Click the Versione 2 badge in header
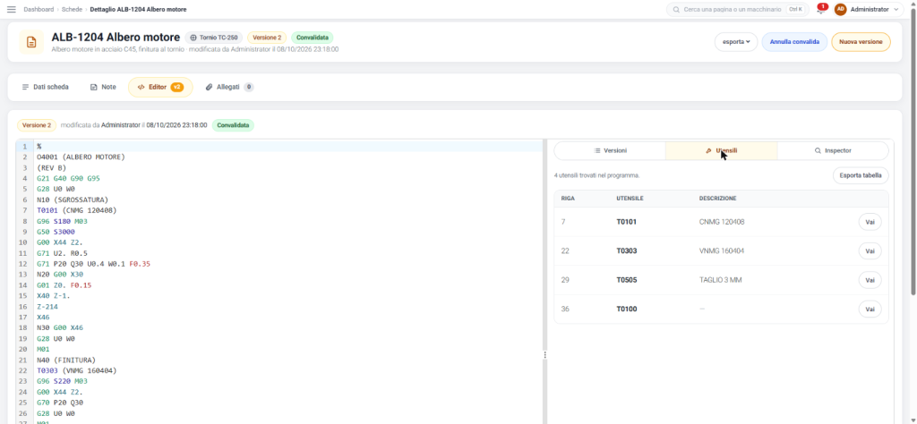917x424 pixels. [267, 38]
